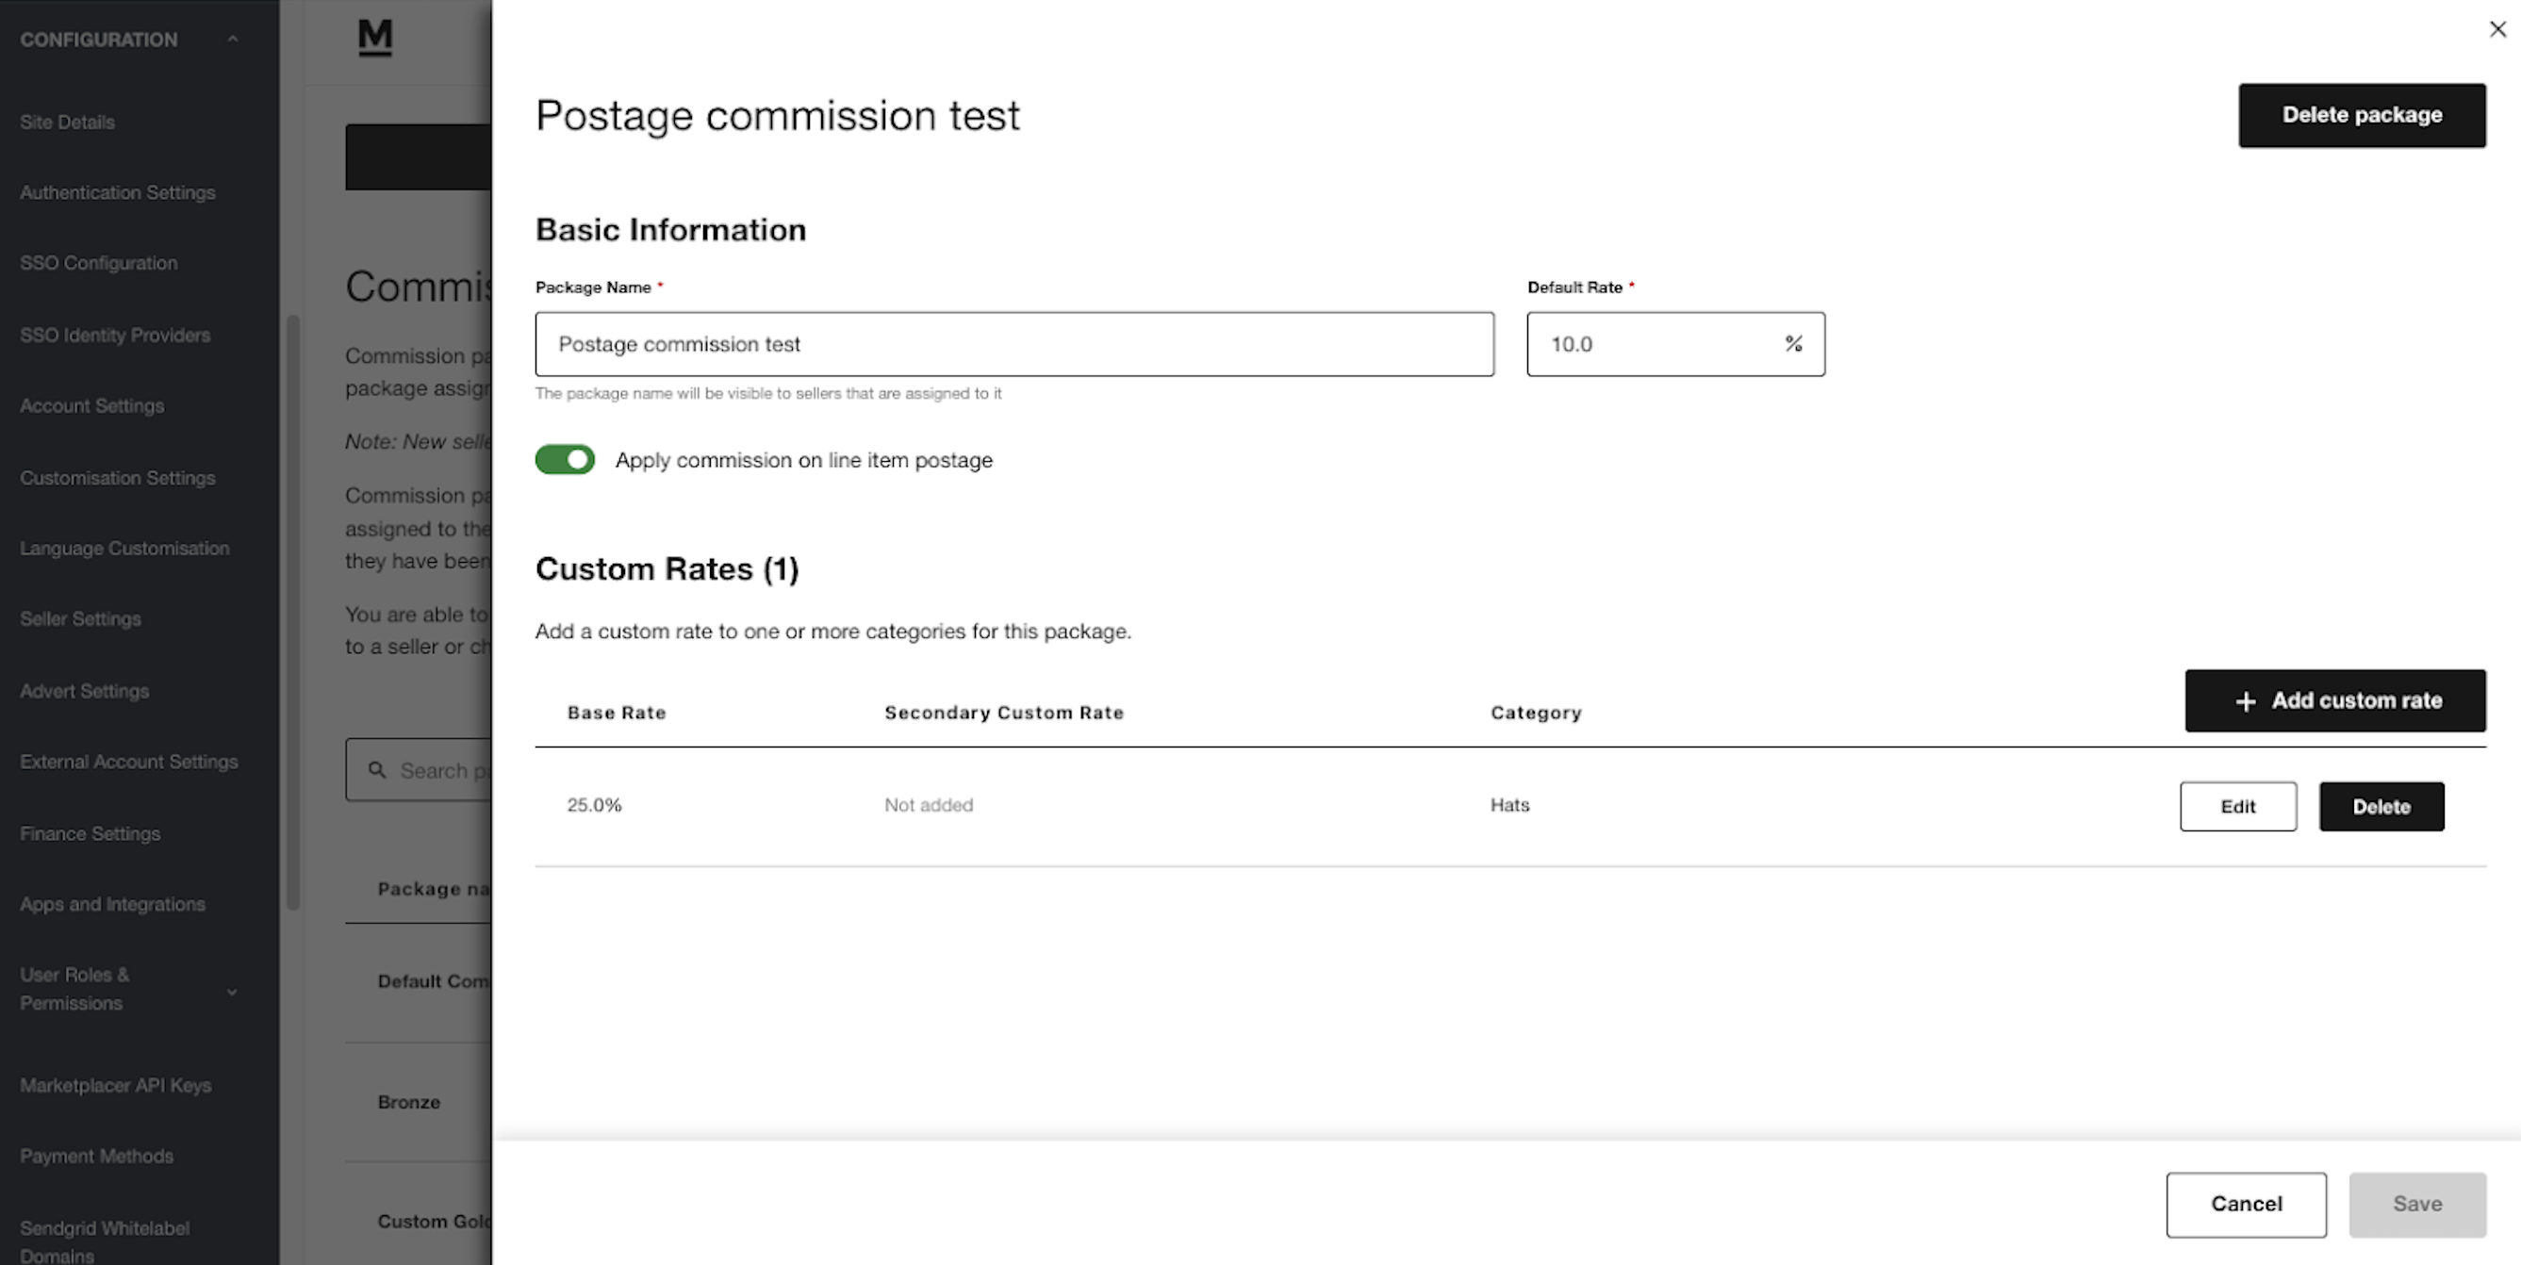Image resolution: width=2521 pixels, height=1265 pixels.
Task: Click the Category column header
Action: click(x=1536, y=714)
